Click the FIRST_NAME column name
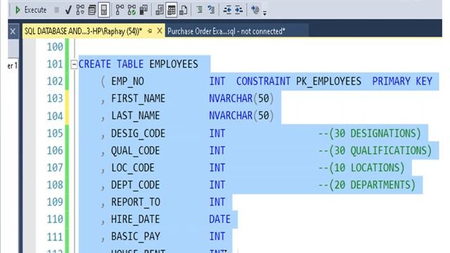Viewport: 450px width, 253px height. coord(139,98)
